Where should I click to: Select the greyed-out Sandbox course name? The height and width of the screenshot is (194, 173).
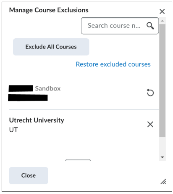coord(48,88)
